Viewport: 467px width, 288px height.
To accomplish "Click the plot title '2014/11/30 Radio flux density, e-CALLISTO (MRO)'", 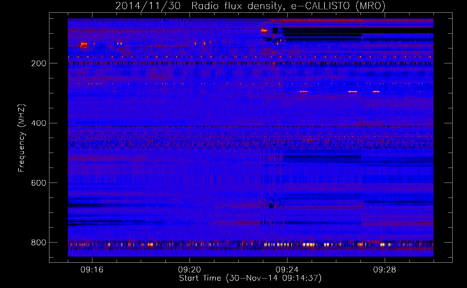I will coord(250,6).
